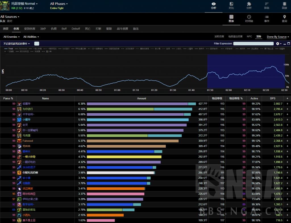Click the player name Fairwood in the table
291x223 pixels.
click(x=28, y=141)
